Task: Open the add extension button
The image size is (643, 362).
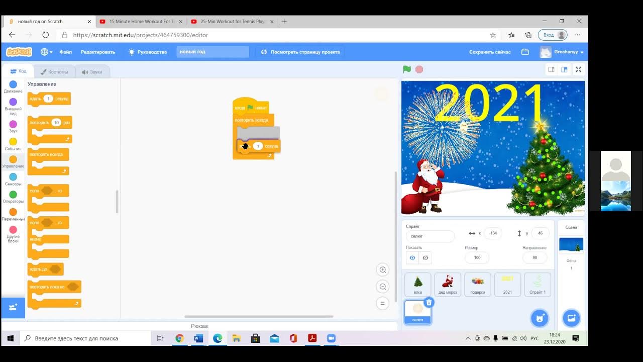Action: click(x=13, y=307)
